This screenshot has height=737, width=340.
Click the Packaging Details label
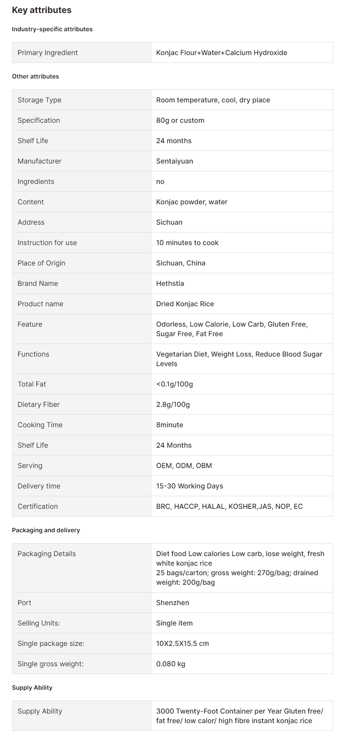coord(46,554)
